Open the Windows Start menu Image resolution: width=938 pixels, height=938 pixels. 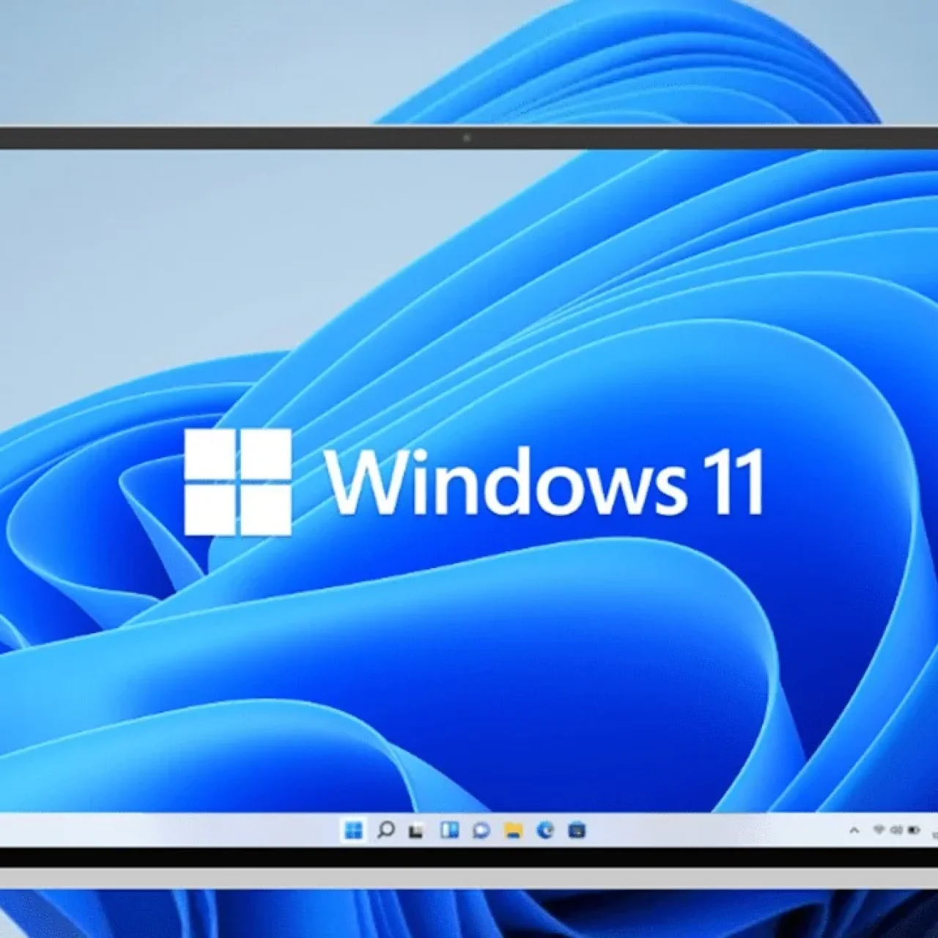353,830
